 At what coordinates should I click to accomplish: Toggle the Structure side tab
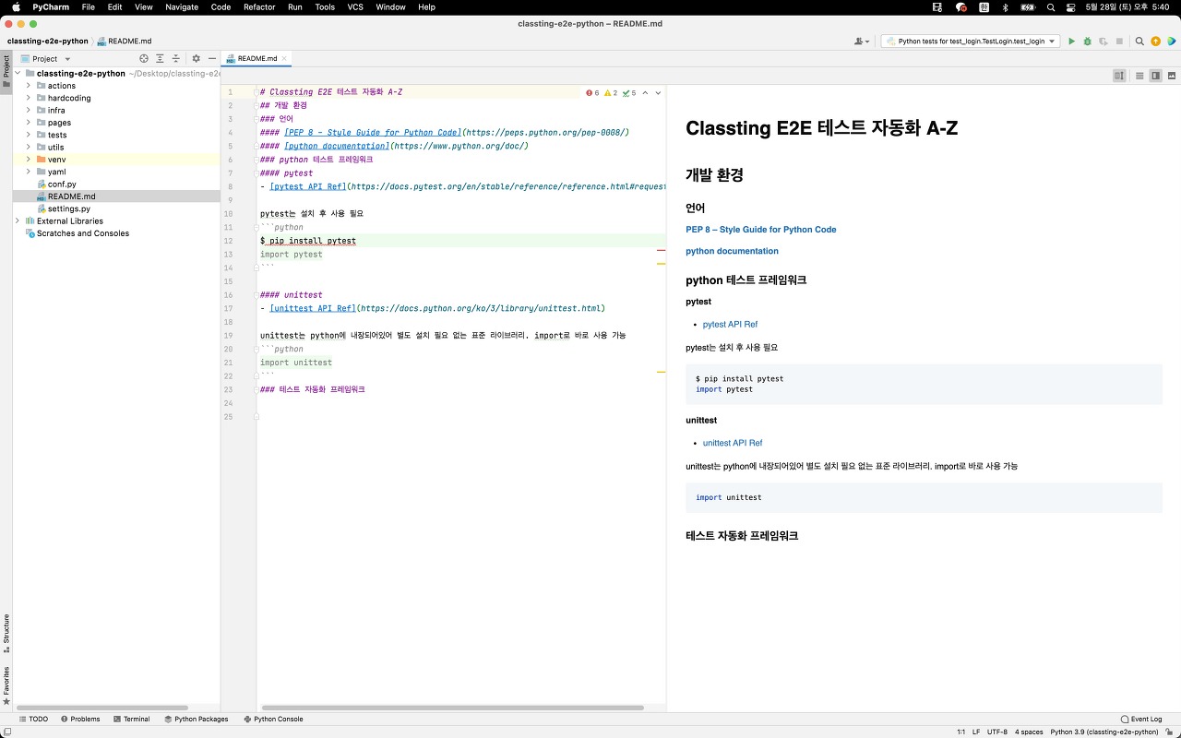[x=6, y=633]
